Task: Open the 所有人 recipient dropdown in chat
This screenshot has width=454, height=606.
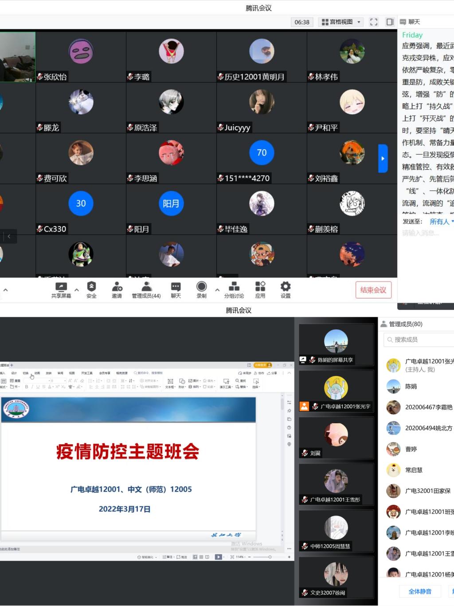Action: (441, 222)
